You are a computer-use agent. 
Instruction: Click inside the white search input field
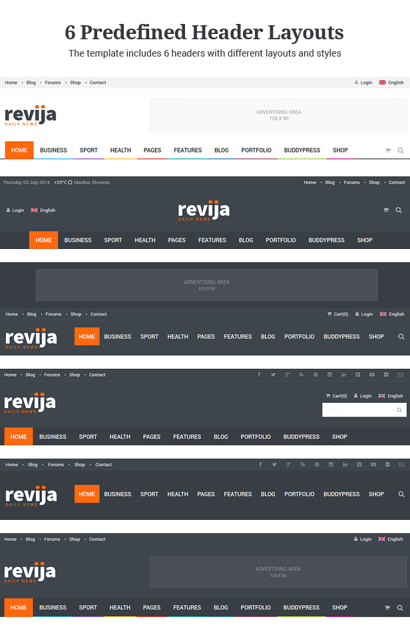point(359,410)
